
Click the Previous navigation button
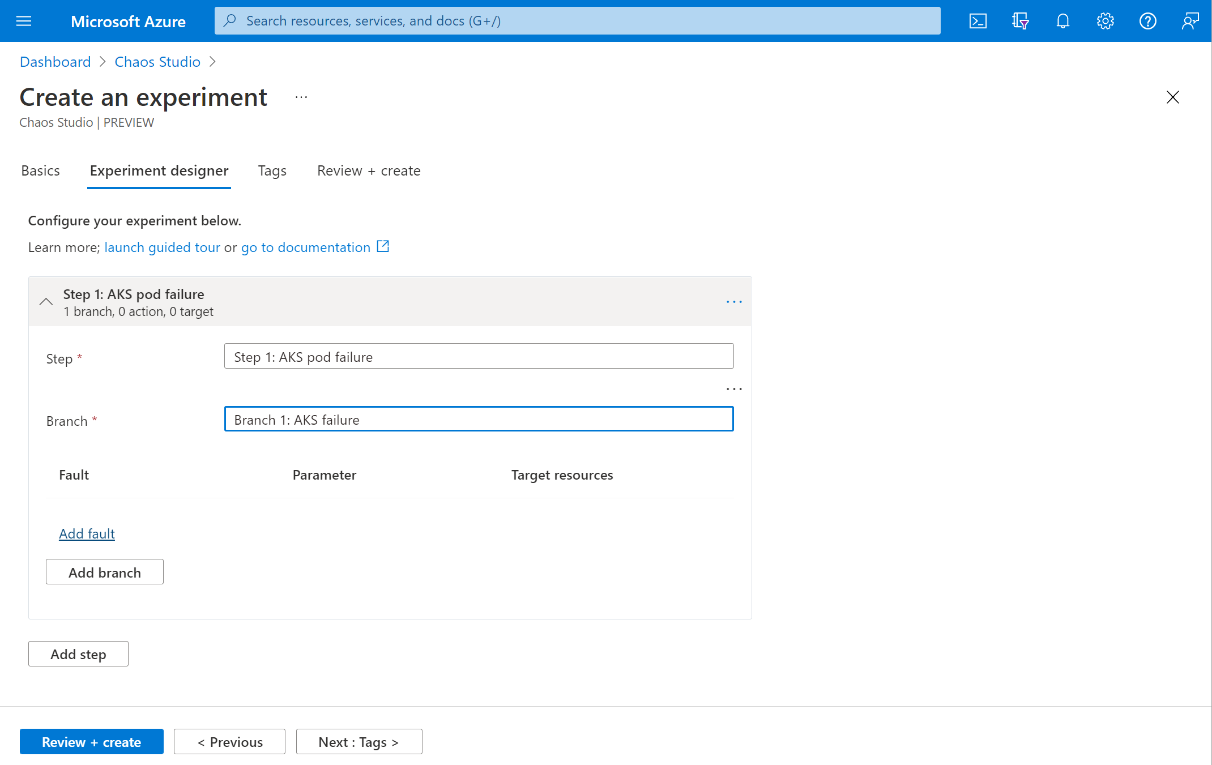(x=229, y=741)
